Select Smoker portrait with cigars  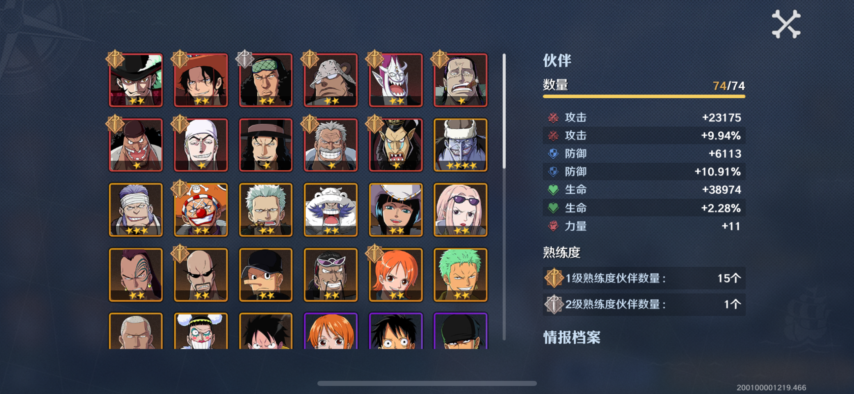pos(266,210)
